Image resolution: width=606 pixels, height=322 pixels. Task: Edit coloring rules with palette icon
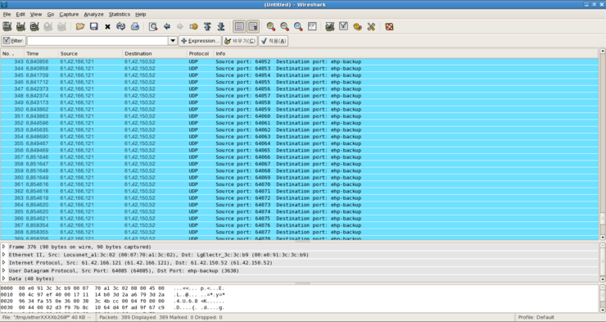pyautogui.click(x=358, y=27)
